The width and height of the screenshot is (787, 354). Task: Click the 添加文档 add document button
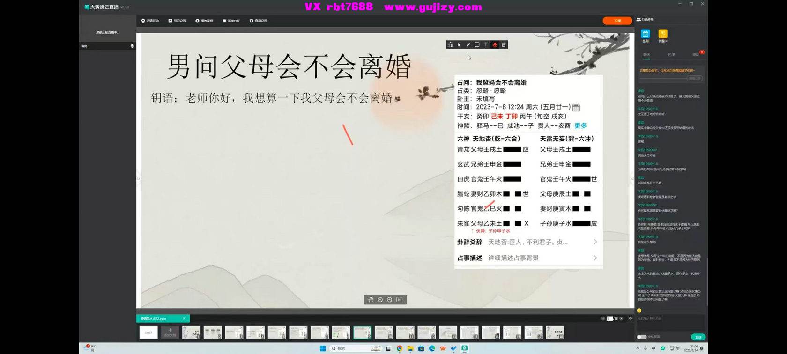170,332
